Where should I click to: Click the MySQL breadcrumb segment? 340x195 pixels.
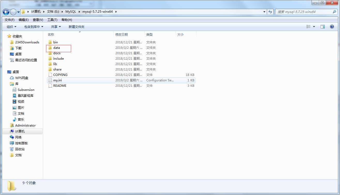point(71,12)
